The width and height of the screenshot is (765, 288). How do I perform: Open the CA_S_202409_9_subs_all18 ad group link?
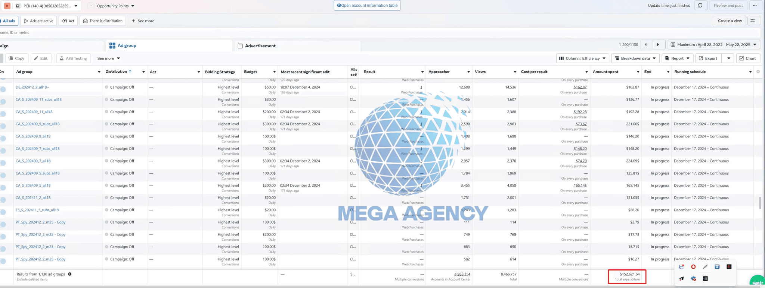(x=37, y=124)
